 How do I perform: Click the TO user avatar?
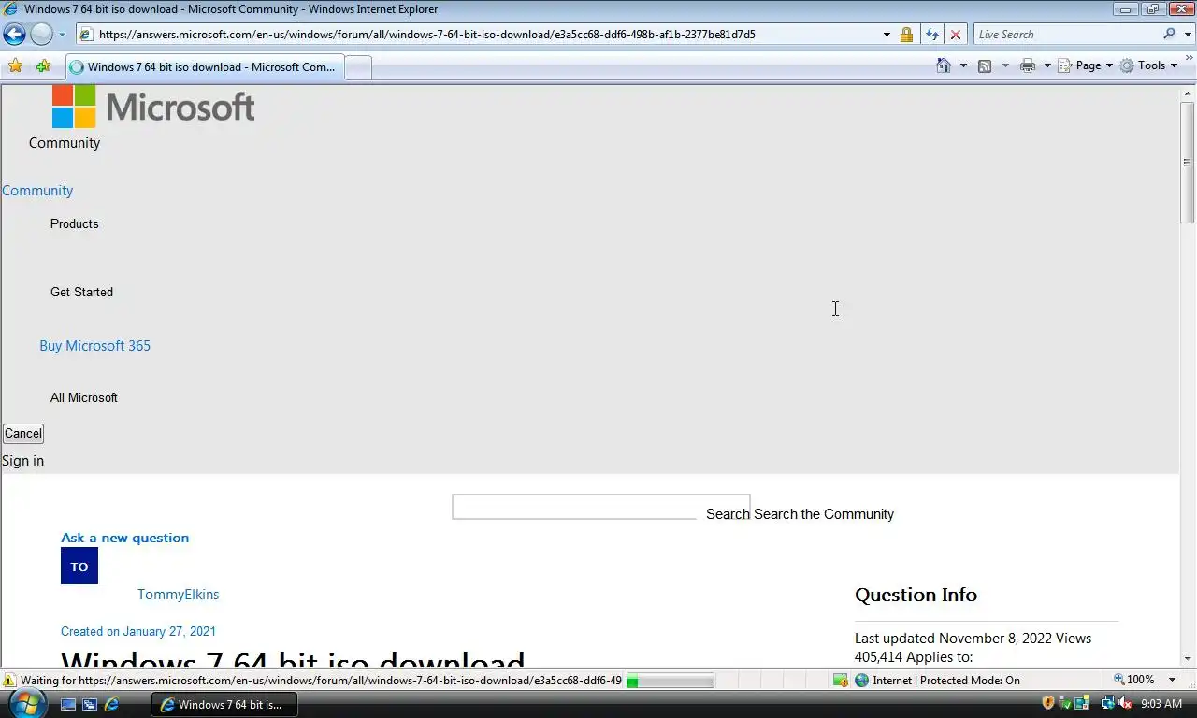point(79,566)
